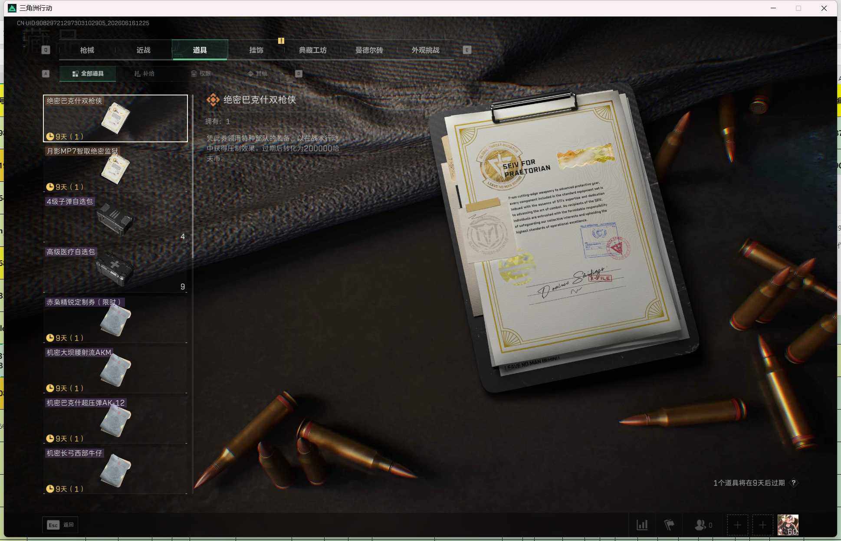Choose the 高级医疗自选包 item

(115, 269)
